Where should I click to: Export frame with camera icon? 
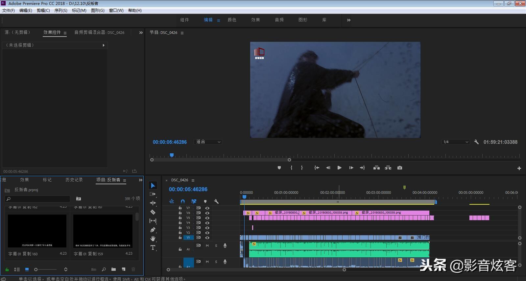[x=399, y=168]
